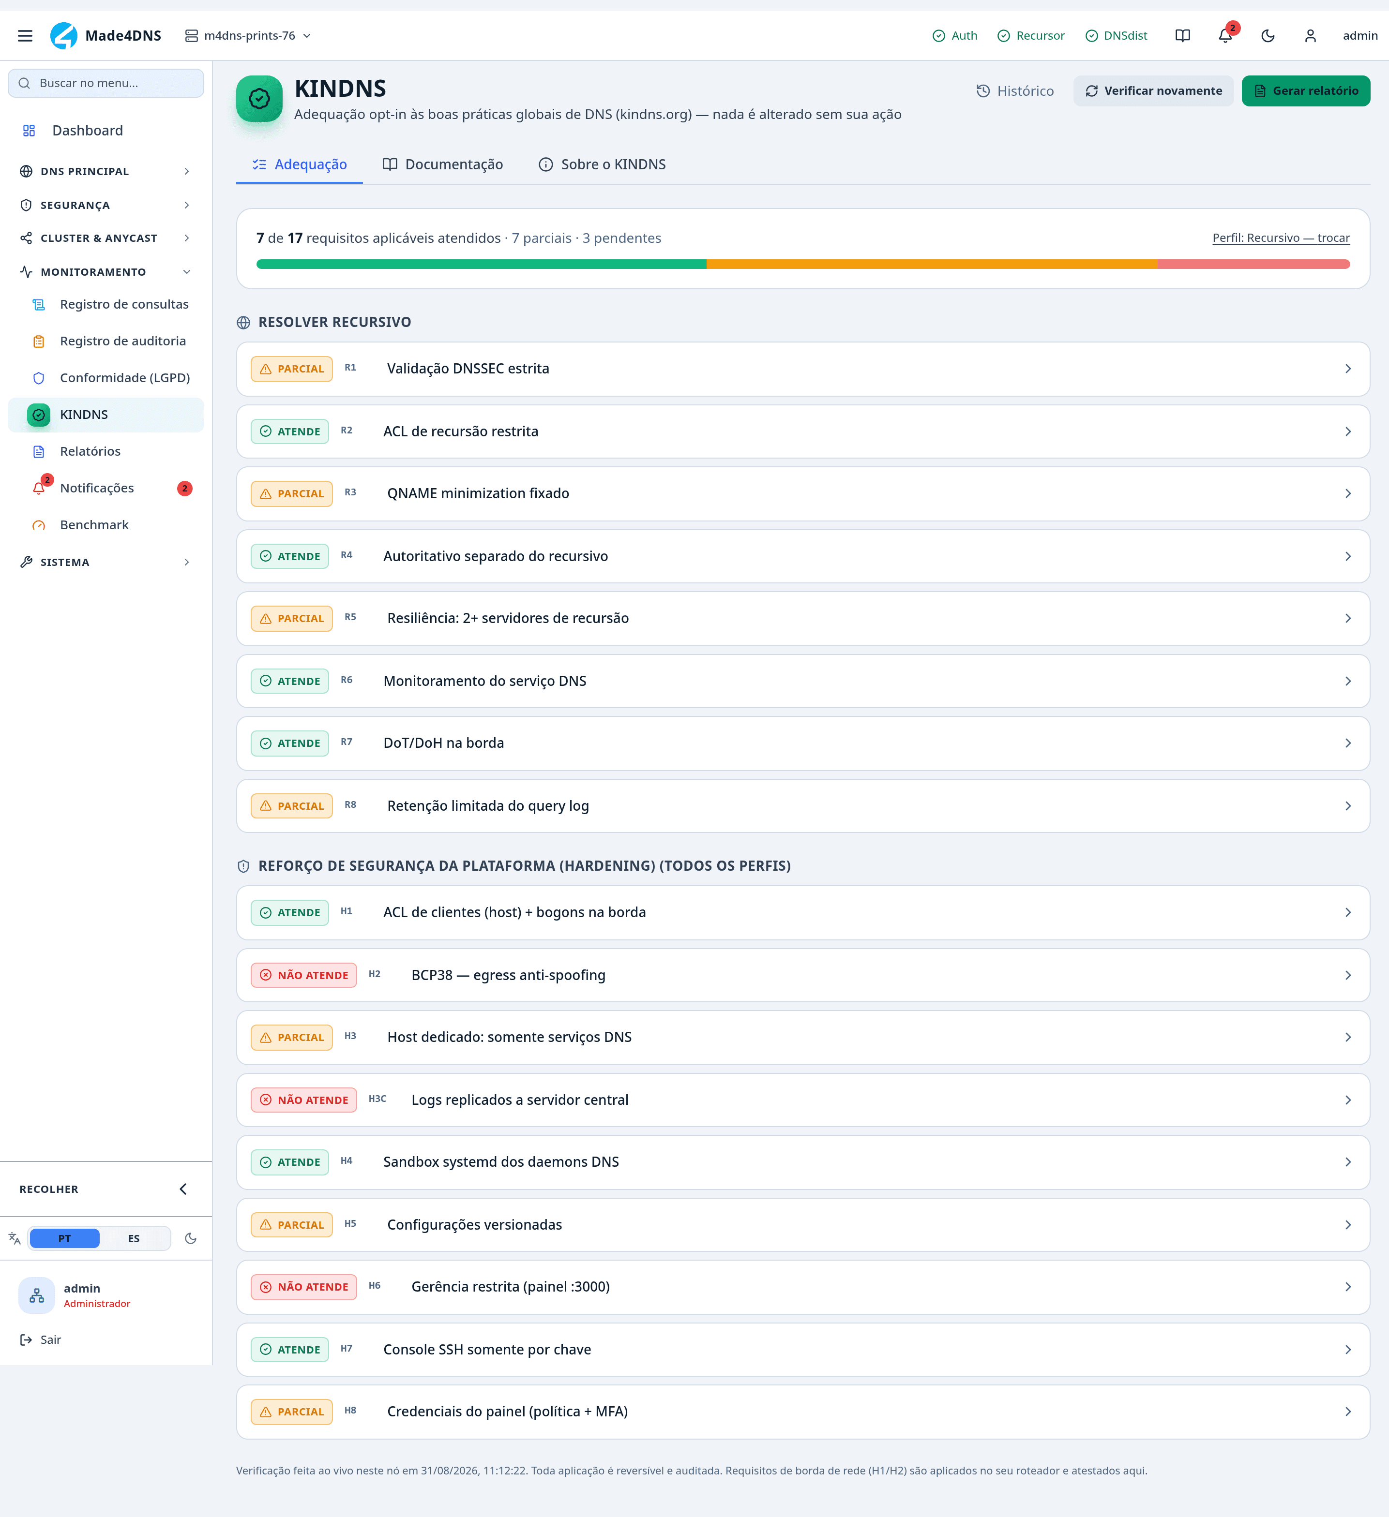Switch to the Sobre o KINDNS tab
Image resolution: width=1389 pixels, height=1517 pixels.
(x=602, y=164)
